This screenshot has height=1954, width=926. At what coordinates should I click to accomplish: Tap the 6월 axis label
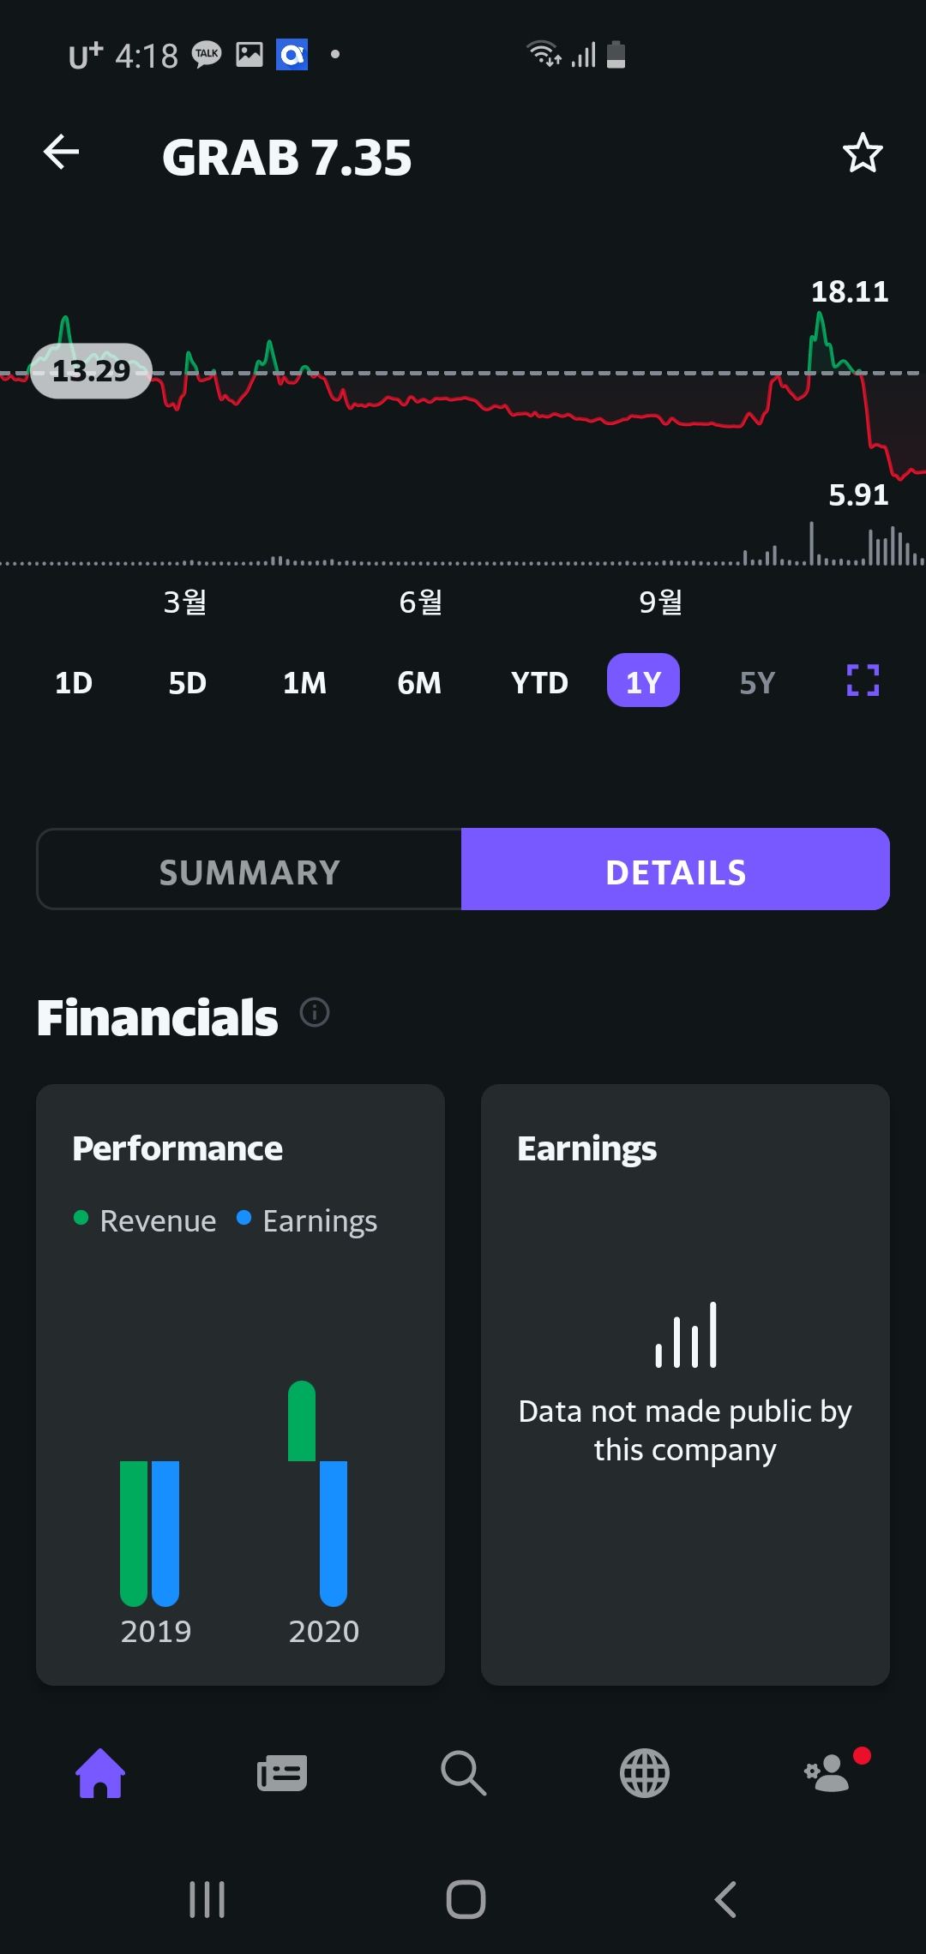(421, 602)
